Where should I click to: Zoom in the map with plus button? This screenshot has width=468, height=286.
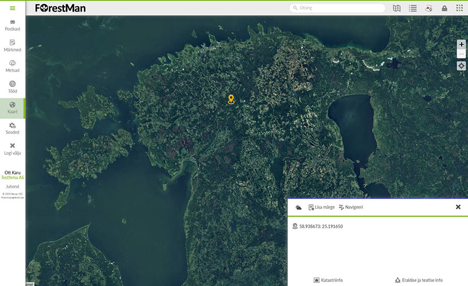[461, 45]
